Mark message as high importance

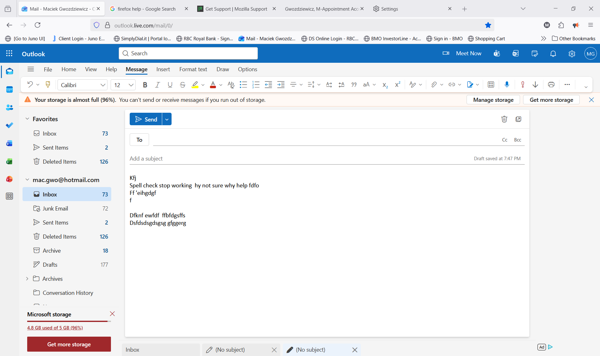coord(522,85)
